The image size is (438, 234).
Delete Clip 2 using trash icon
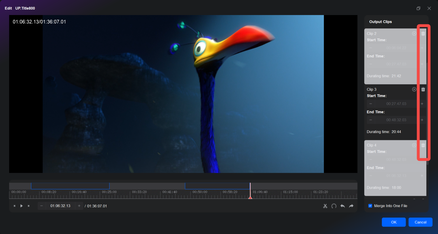[x=423, y=33]
